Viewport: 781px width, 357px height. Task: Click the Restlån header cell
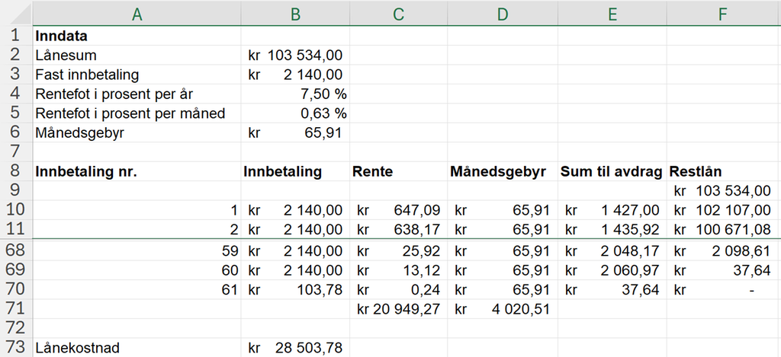(x=722, y=171)
